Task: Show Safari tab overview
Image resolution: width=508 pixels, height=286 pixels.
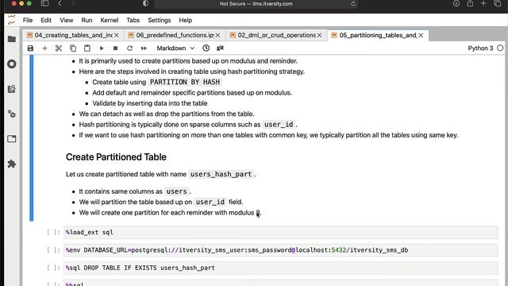Action: [x=498, y=3]
